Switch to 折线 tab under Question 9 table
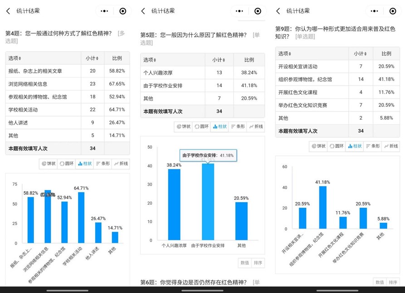 tap(390, 146)
